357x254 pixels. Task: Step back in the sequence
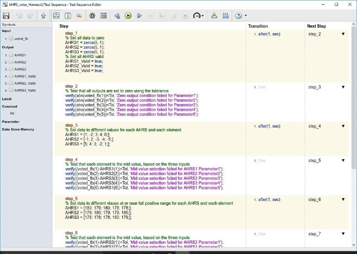(116, 15)
